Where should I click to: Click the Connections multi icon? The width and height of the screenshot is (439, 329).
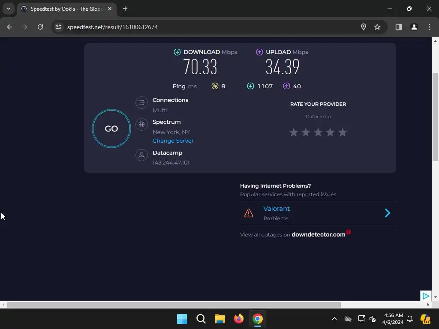[141, 102]
